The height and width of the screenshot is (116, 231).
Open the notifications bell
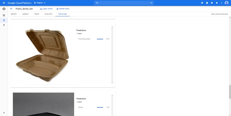217,3
